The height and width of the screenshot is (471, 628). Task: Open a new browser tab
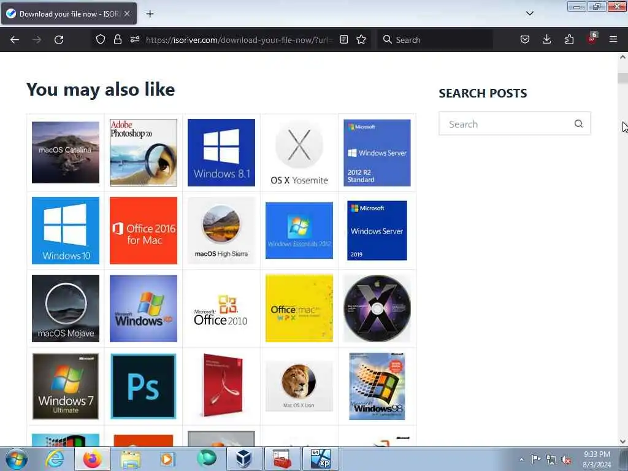click(x=150, y=14)
